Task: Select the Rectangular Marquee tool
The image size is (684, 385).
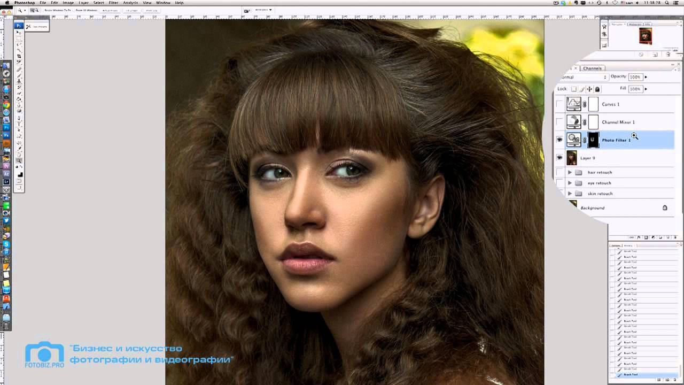Action: click(x=19, y=38)
